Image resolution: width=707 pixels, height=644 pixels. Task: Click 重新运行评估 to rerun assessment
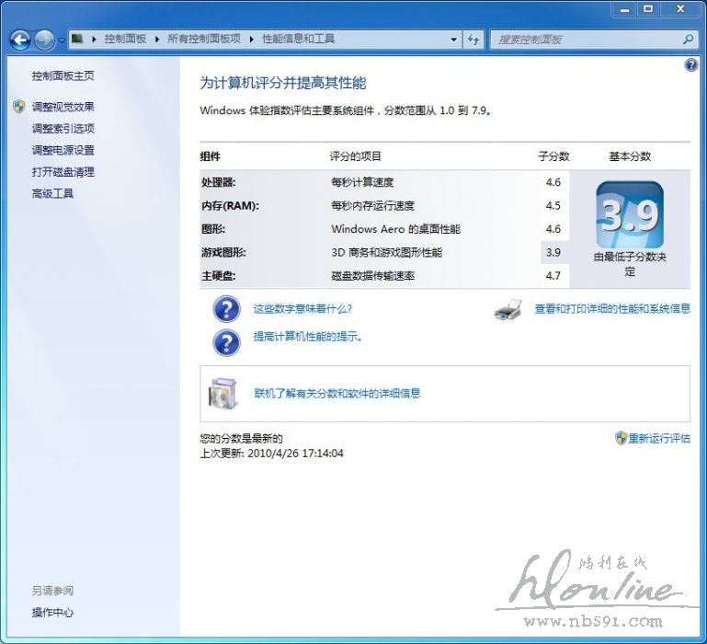[x=658, y=439]
